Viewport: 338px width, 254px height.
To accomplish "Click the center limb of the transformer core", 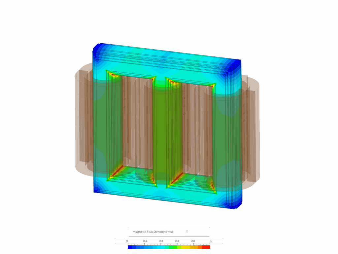I will [161, 132].
